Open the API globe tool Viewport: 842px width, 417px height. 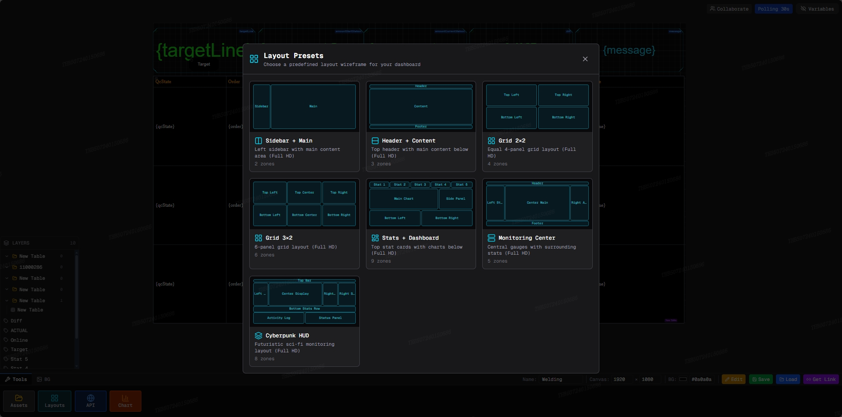click(x=90, y=401)
